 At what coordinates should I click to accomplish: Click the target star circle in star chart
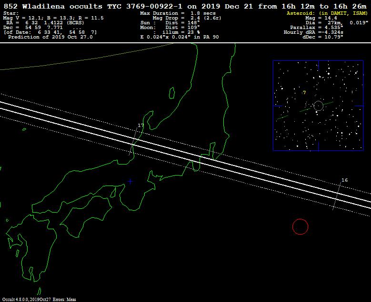(318, 106)
